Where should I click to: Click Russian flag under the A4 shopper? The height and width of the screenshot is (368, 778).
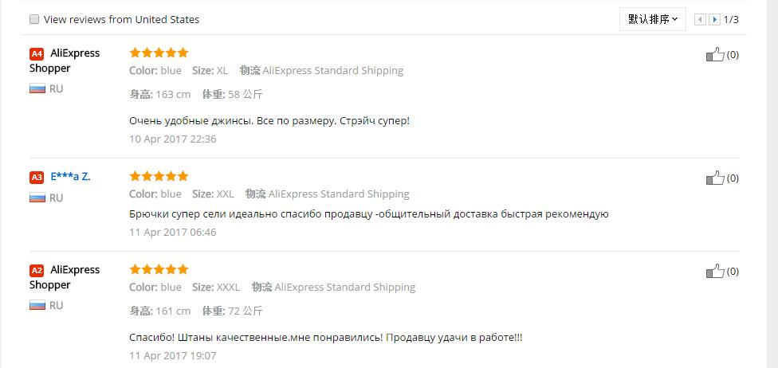37,89
